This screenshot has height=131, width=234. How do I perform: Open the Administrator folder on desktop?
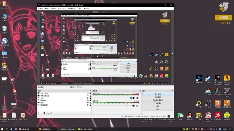point(4,5)
